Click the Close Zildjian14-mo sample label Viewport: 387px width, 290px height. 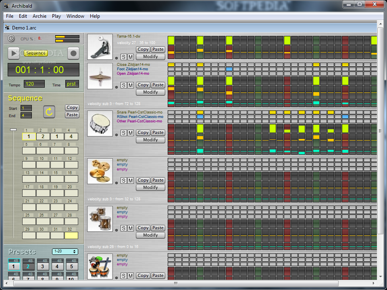pos(133,65)
